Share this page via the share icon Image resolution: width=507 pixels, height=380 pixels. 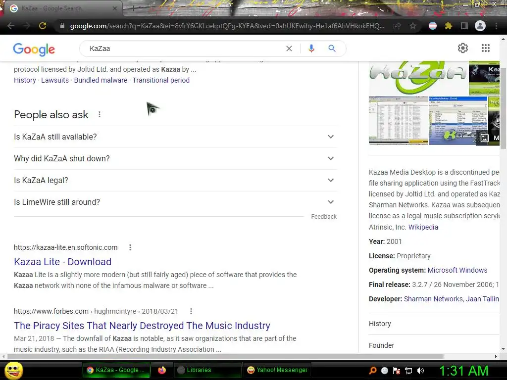[x=397, y=26]
